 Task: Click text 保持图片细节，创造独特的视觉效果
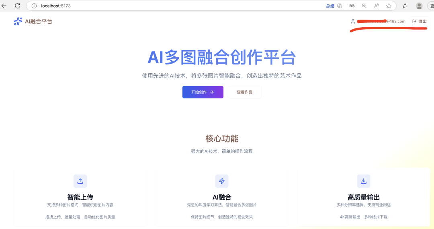(x=222, y=217)
